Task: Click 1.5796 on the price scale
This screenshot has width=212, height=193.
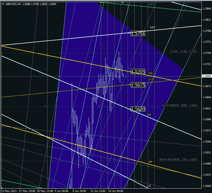Action: pos(207,31)
